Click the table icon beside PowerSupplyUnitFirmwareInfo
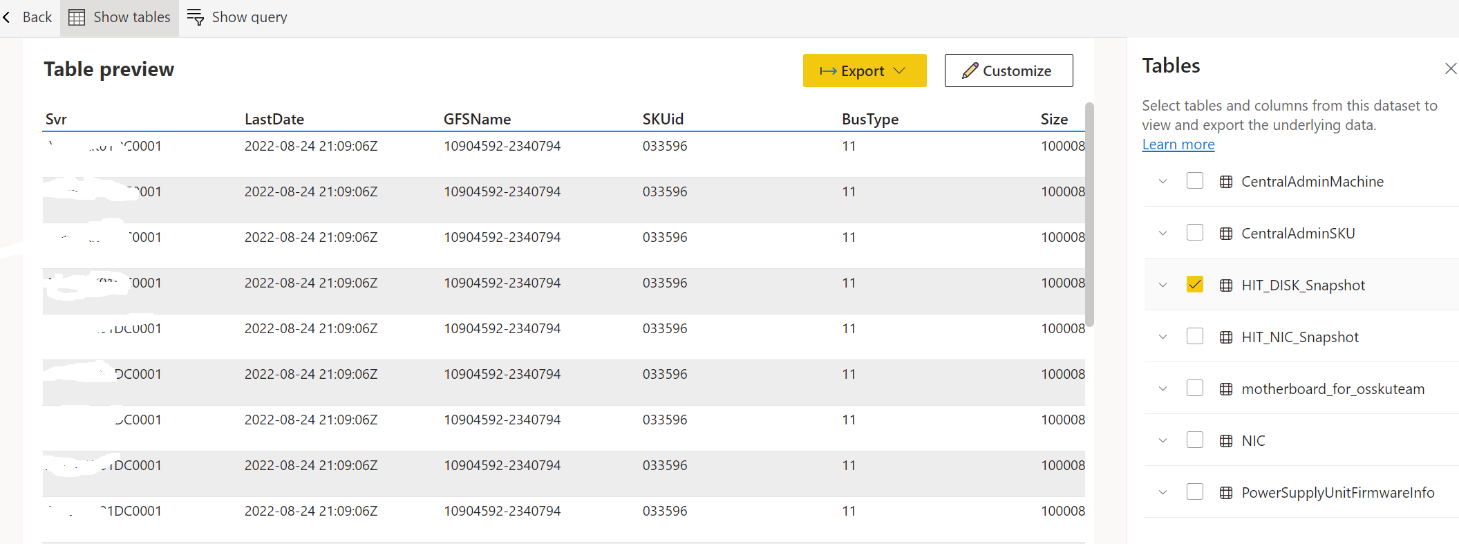The image size is (1459, 544). [x=1226, y=493]
